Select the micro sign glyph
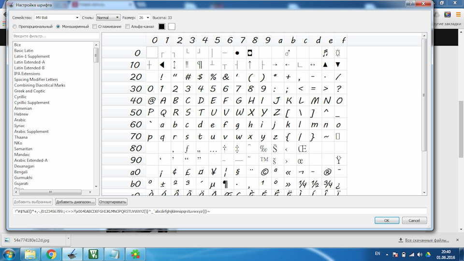Screen dimensions: 464x261 (213, 185)
